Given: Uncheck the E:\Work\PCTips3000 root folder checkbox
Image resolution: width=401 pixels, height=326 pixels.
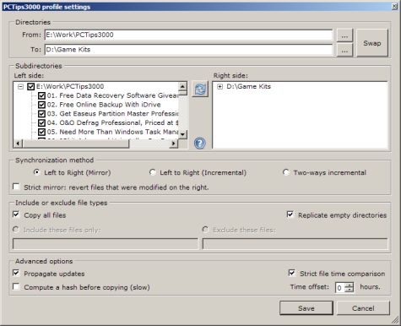Looking at the screenshot, I should 30,86.
